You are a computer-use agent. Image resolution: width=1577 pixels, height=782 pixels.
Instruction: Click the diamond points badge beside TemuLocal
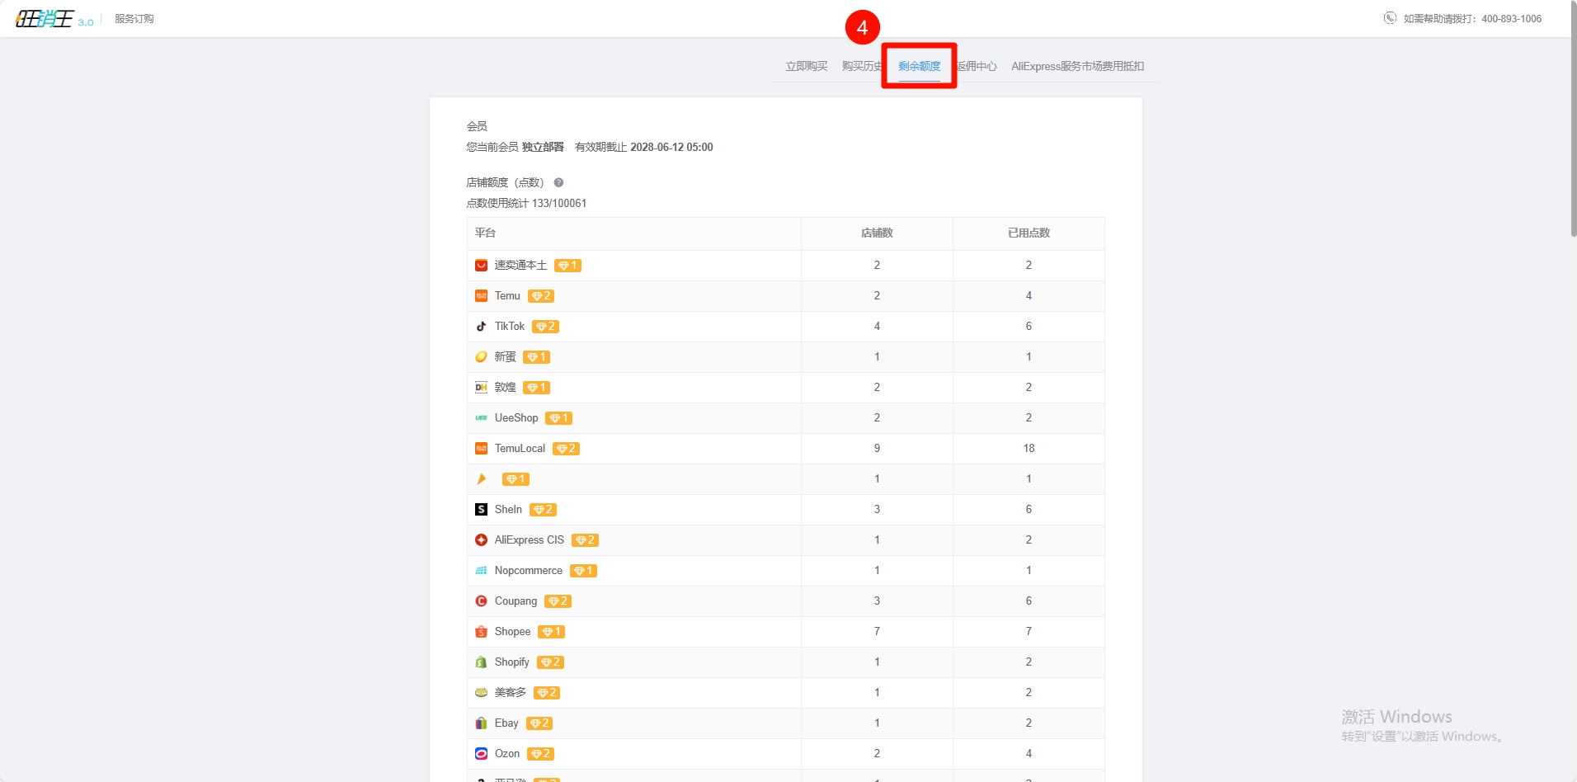click(x=566, y=449)
